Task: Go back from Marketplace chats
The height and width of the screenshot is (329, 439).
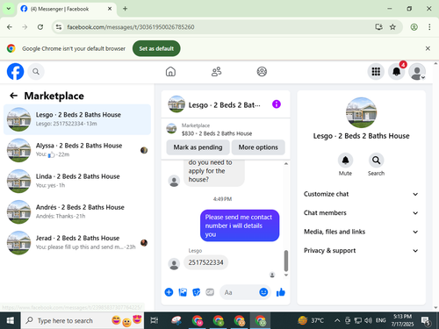Action: coord(13,96)
